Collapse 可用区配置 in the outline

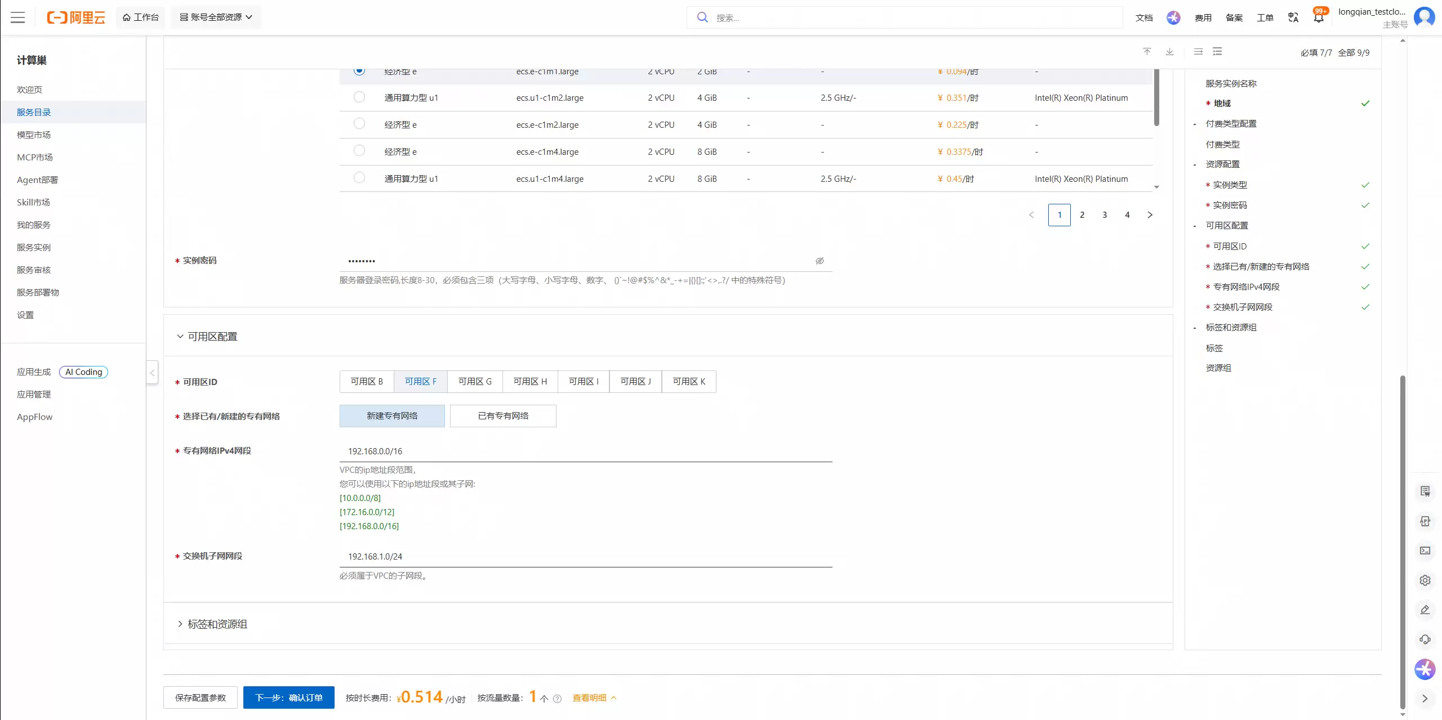tap(1195, 226)
